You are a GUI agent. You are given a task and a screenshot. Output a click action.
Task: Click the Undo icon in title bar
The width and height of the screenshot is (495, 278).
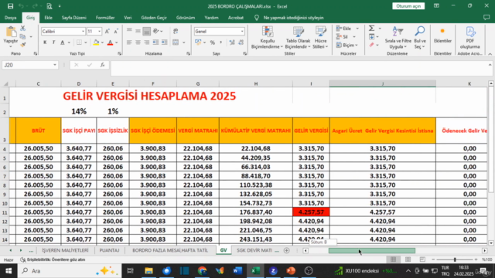21,6
